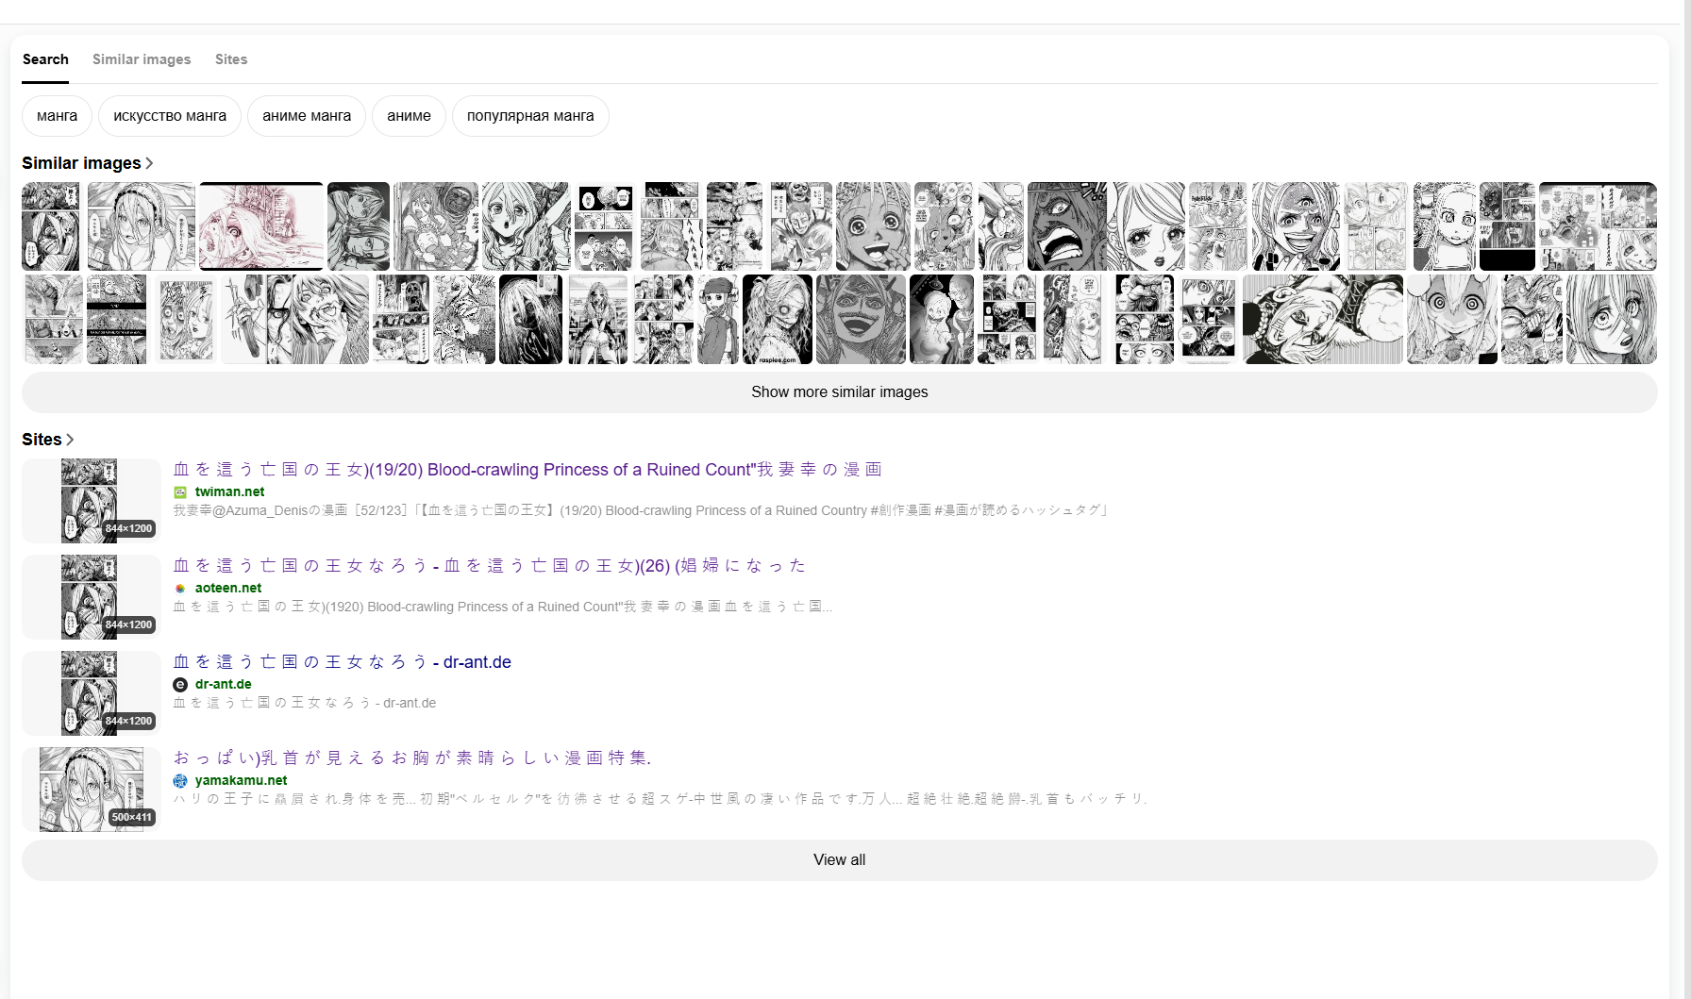Visit the twiman.net domain link

[x=229, y=491]
